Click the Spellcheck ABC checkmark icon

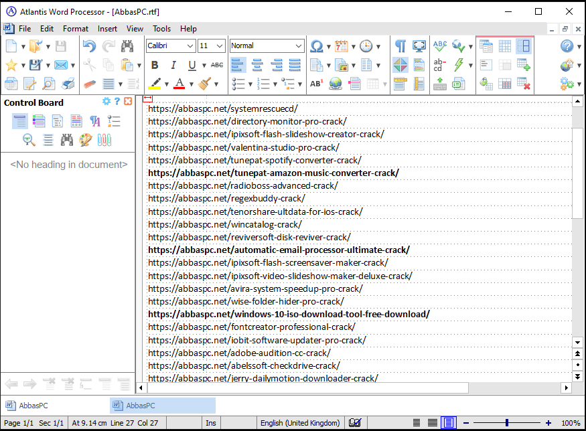[440, 46]
